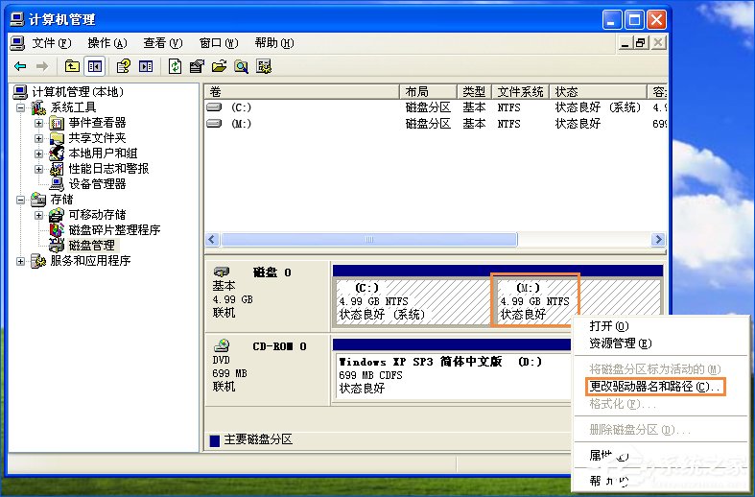The width and height of the screenshot is (755, 497).
Task: Select the 磁盘管理 tree icon
Action: click(x=57, y=245)
